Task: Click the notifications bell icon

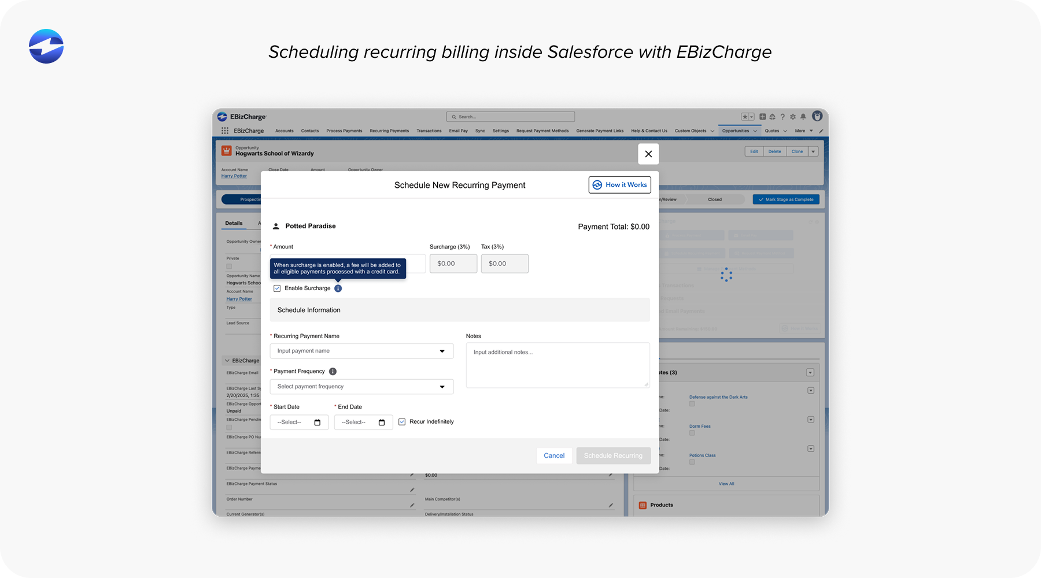Action: pyautogui.click(x=803, y=116)
